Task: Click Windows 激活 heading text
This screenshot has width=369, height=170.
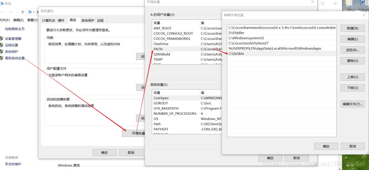Action: point(69,165)
